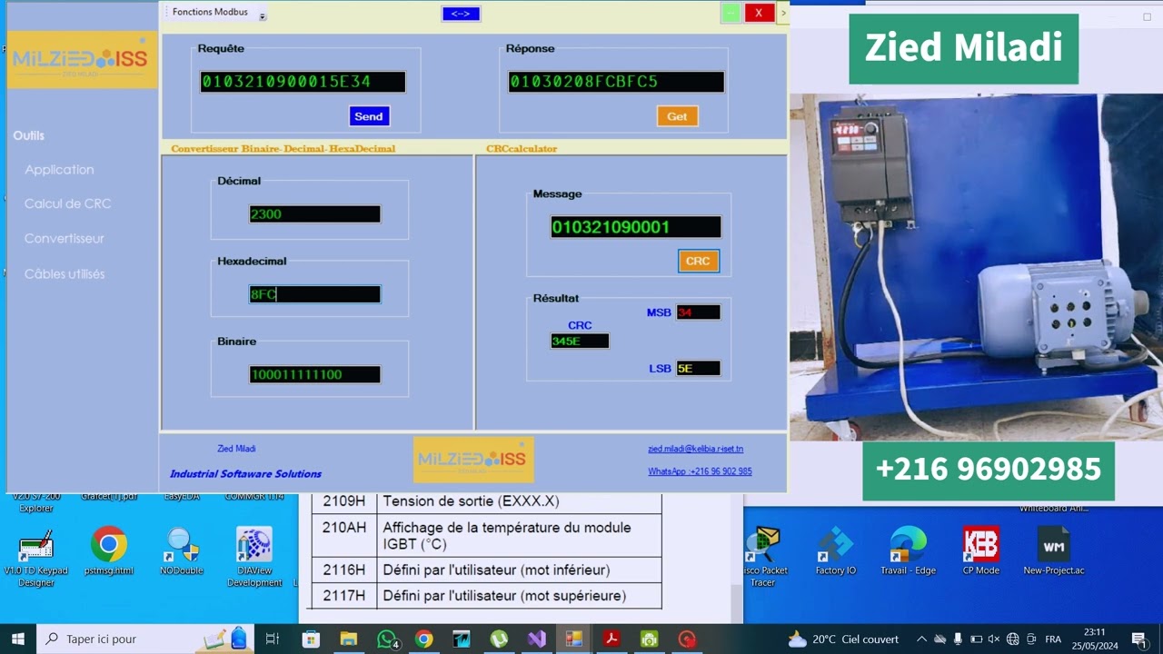
Task: Select Calcul de CRC in the sidebar
Action: pos(67,203)
